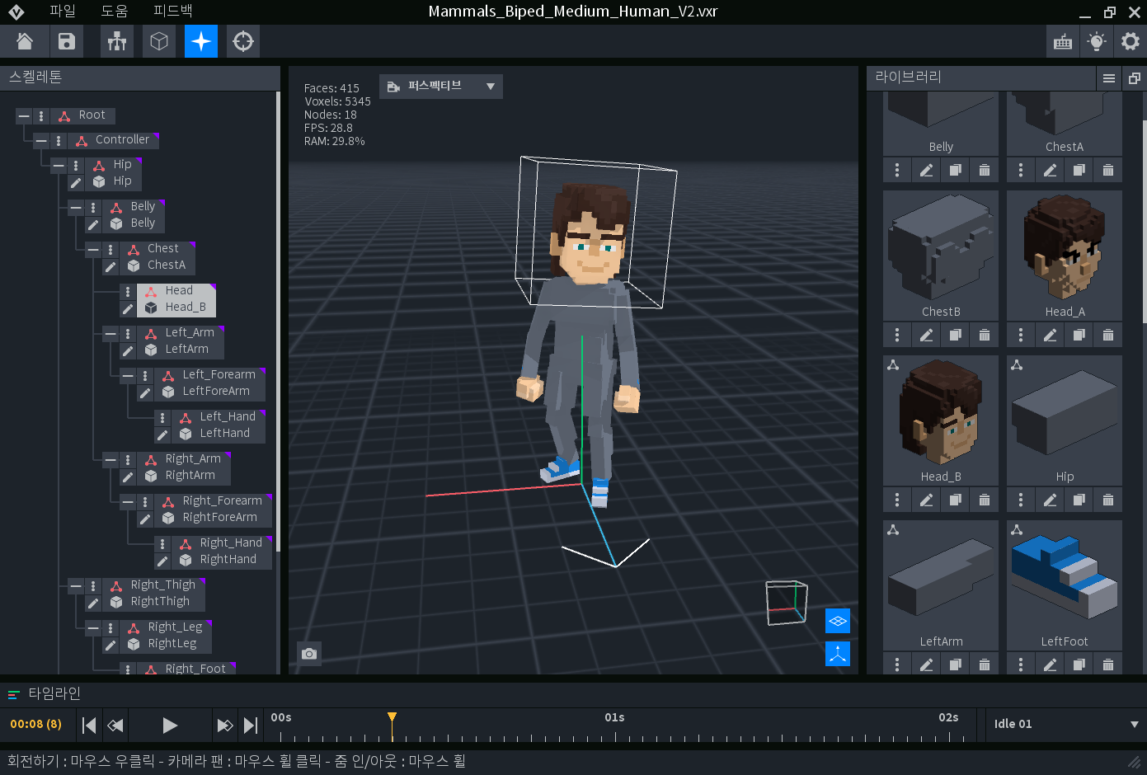The width and height of the screenshot is (1147, 775).
Task: Open options for Head_A library item
Action: pos(1021,335)
